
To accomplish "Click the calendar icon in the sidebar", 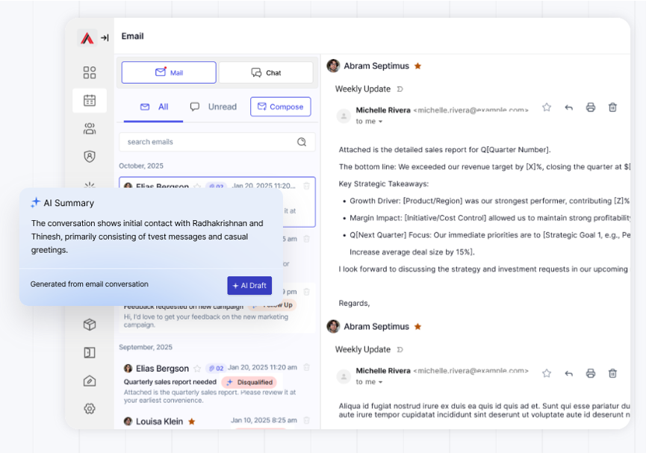I will click(90, 100).
